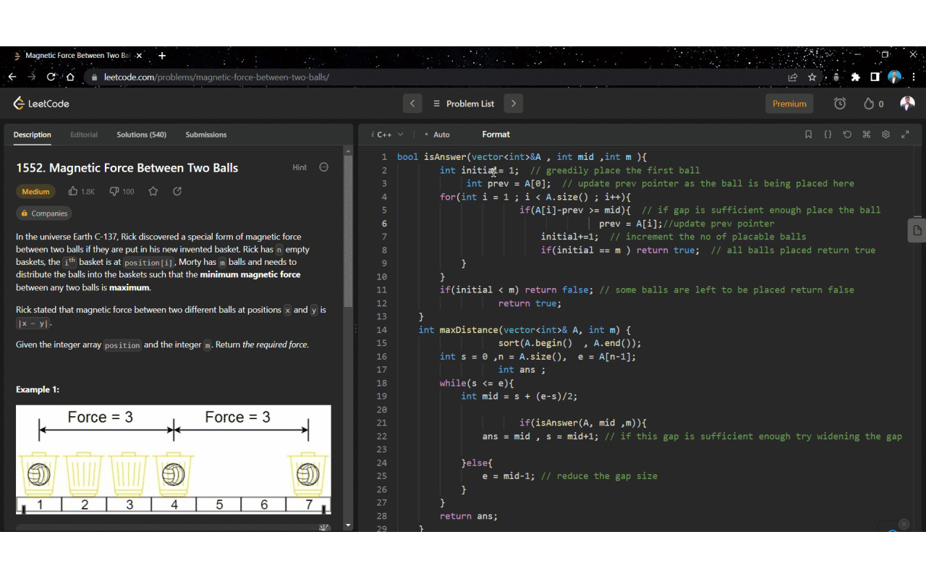Image resolution: width=926 pixels, height=579 pixels.
Task: Open the Solutions (540) tab
Action: click(x=141, y=135)
